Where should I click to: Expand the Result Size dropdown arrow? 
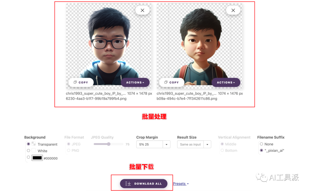tap(207, 144)
